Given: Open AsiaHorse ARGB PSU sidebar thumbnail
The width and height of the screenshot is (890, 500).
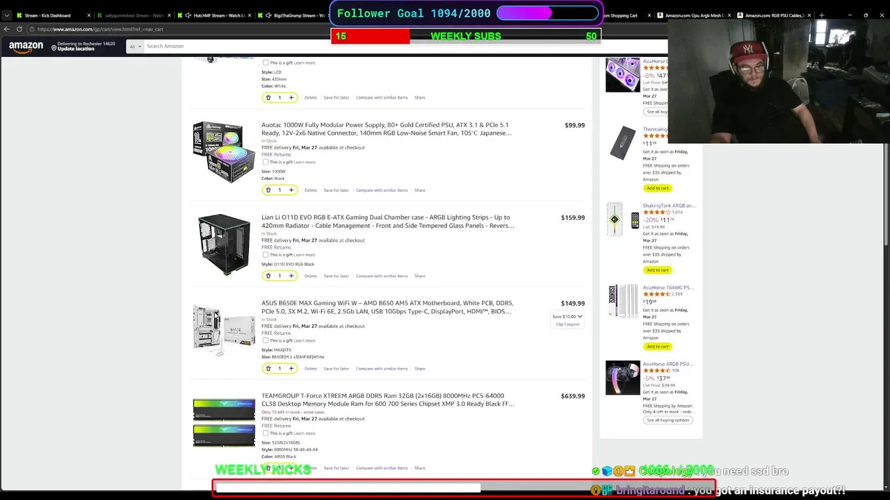Looking at the screenshot, I should click(622, 378).
